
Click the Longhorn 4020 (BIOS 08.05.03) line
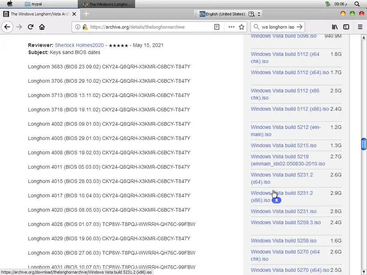coord(109,210)
